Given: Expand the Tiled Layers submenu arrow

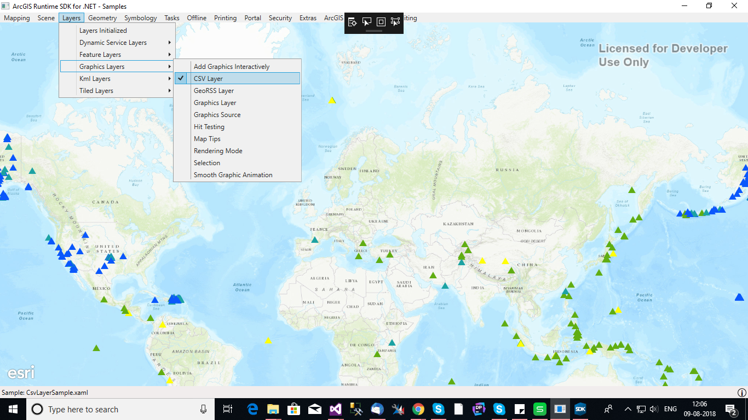Looking at the screenshot, I should (170, 91).
